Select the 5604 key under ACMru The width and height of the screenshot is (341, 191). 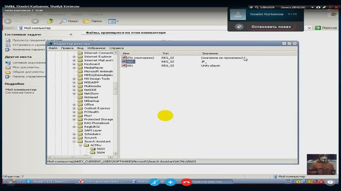(98, 152)
